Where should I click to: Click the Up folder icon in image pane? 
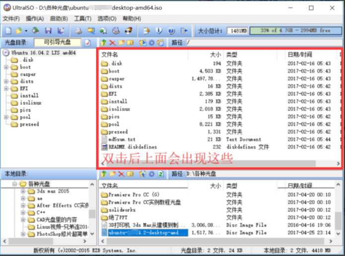103,43
